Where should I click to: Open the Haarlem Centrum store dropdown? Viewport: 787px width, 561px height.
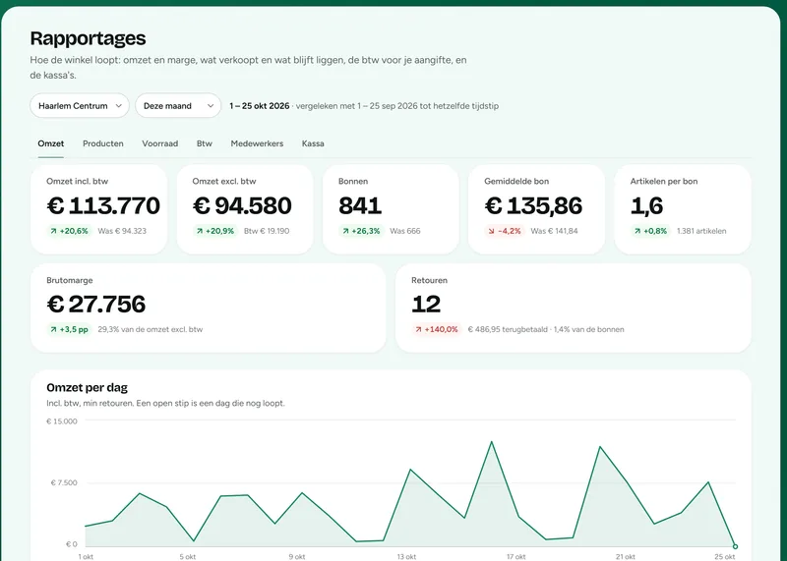(80, 106)
